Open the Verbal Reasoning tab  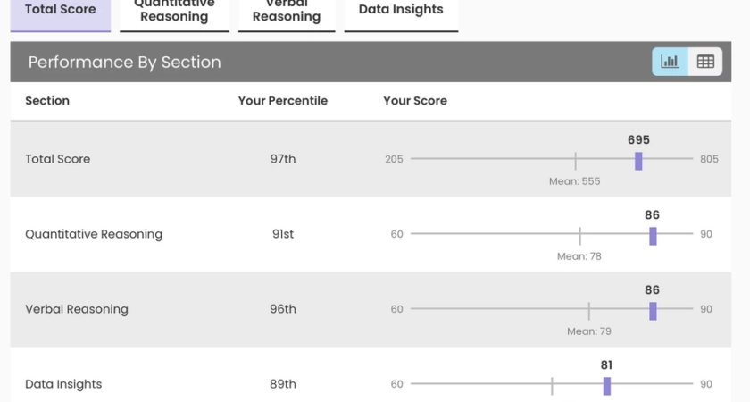287,11
